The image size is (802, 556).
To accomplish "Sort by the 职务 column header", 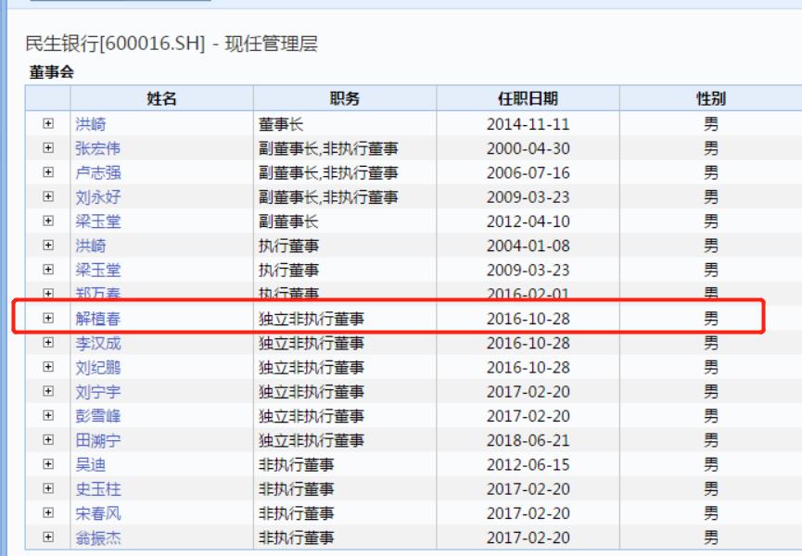I will 345,98.
